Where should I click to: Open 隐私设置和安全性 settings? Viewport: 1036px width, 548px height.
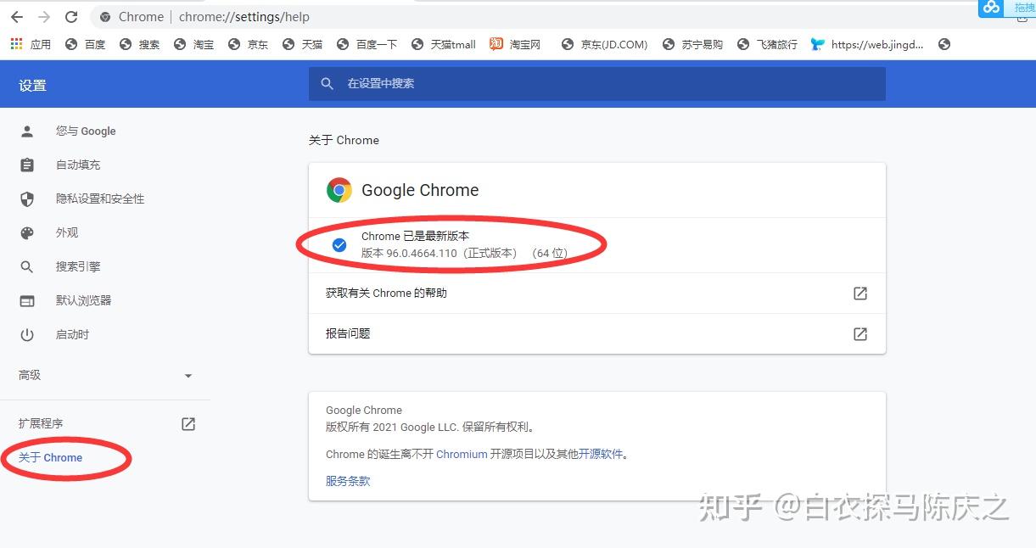point(100,199)
